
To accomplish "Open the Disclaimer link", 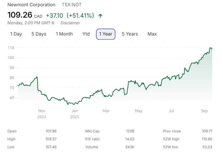I will tap(70, 23).
